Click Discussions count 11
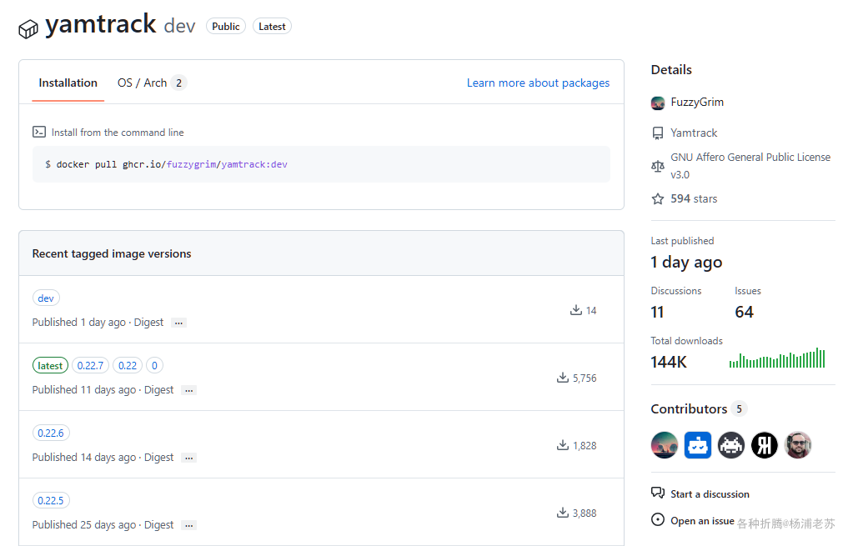 coord(657,312)
